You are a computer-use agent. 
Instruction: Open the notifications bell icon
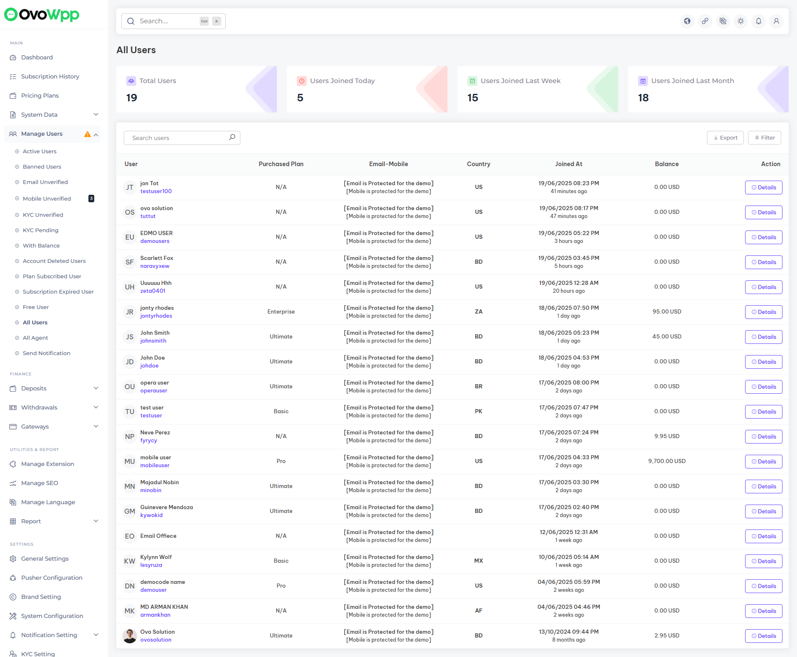point(758,21)
